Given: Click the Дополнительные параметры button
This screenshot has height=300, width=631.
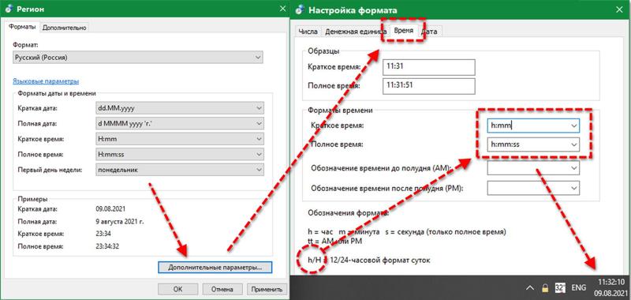Looking at the screenshot, I should tap(215, 268).
